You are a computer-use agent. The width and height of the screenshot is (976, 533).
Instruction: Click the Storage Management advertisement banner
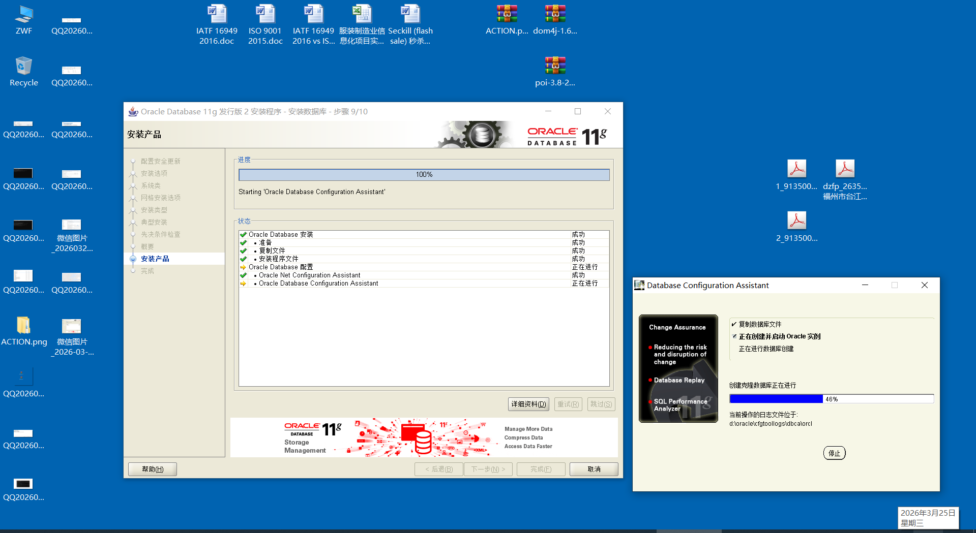pos(424,437)
